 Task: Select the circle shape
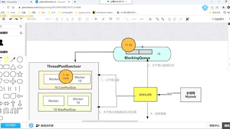click(20, 59)
